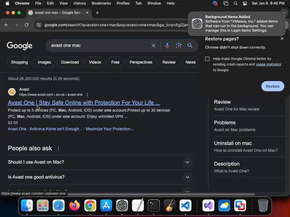290x217 pixels.
Task: Open Visual Studio Code from the dock
Action: (185, 205)
